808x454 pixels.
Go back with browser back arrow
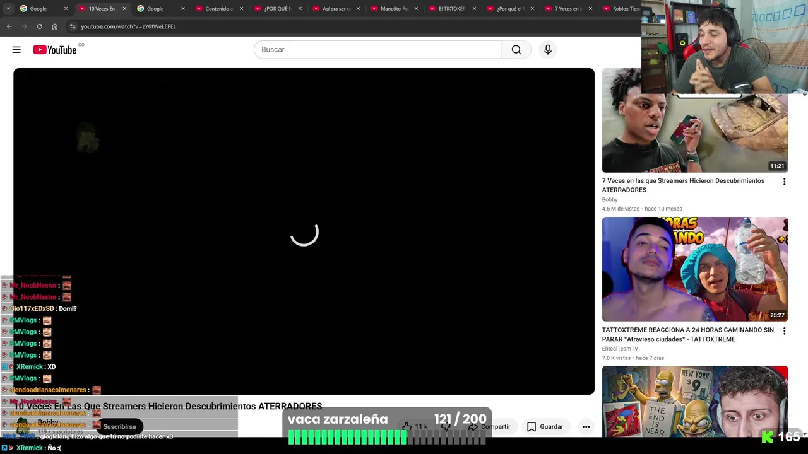9,26
